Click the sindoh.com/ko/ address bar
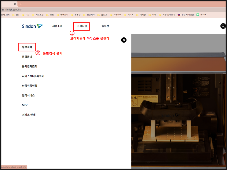Screen dimensions: 227x170 click(13, 10)
